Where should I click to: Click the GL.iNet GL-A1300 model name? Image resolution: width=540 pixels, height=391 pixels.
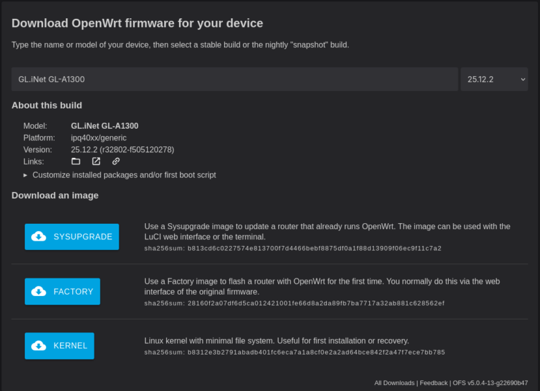coord(105,125)
